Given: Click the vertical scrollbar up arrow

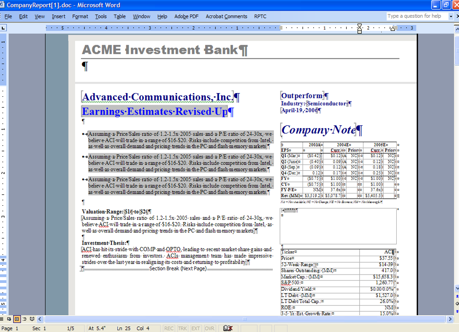Looking at the screenshot, I should click(x=457, y=29).
